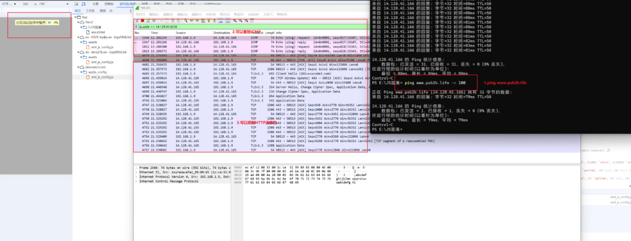Collapse the file:// tree node

click(x=78, y=23)
